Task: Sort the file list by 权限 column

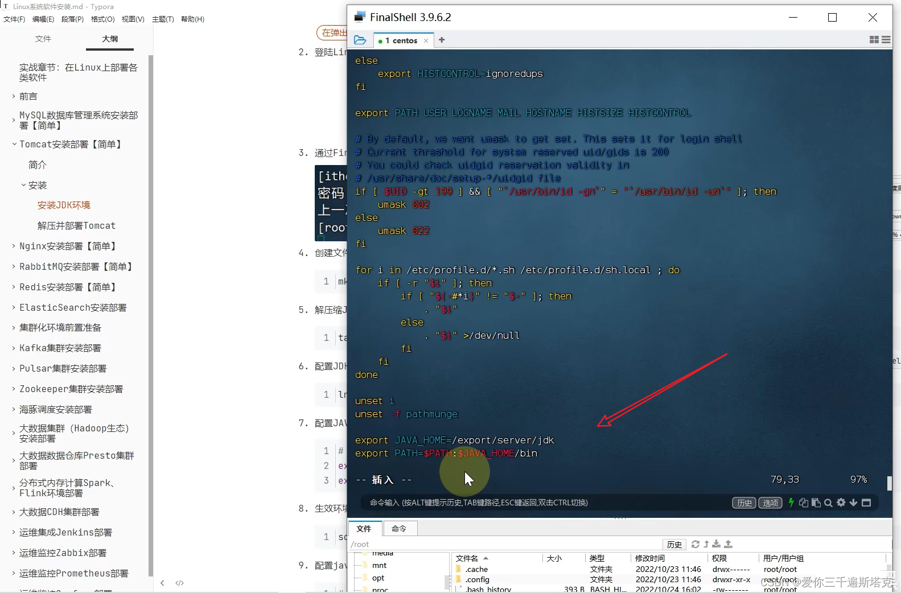Action: (x=733, y=558)
